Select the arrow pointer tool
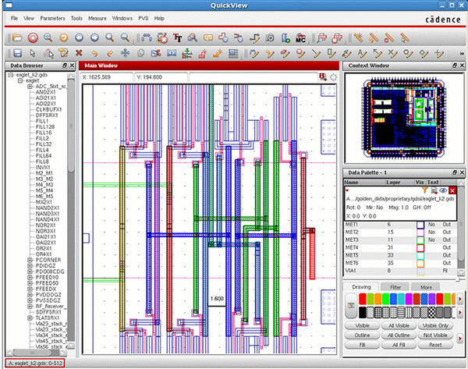The height and width of the screenshot is (369, 468). (x=33, y=54)
